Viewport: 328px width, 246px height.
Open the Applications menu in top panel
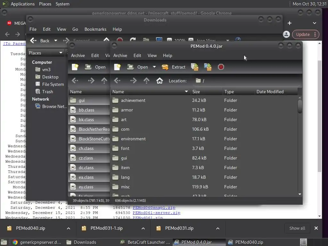[x=23, y=4]
